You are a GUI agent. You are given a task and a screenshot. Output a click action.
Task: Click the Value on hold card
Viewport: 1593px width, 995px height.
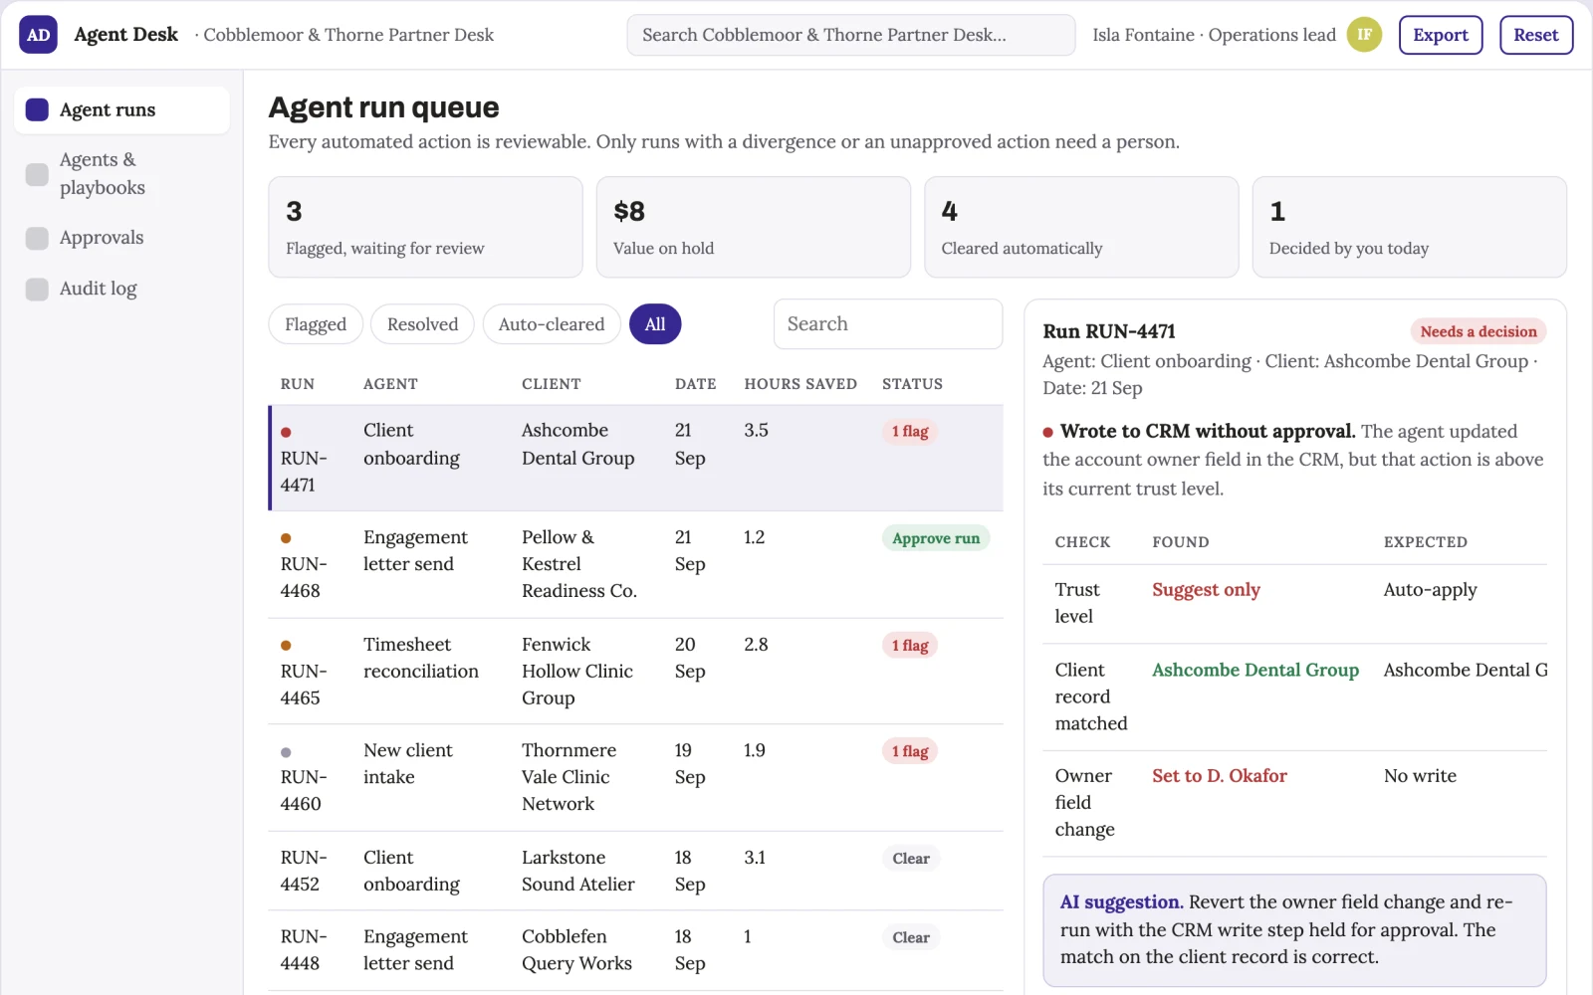pos(753,227)
